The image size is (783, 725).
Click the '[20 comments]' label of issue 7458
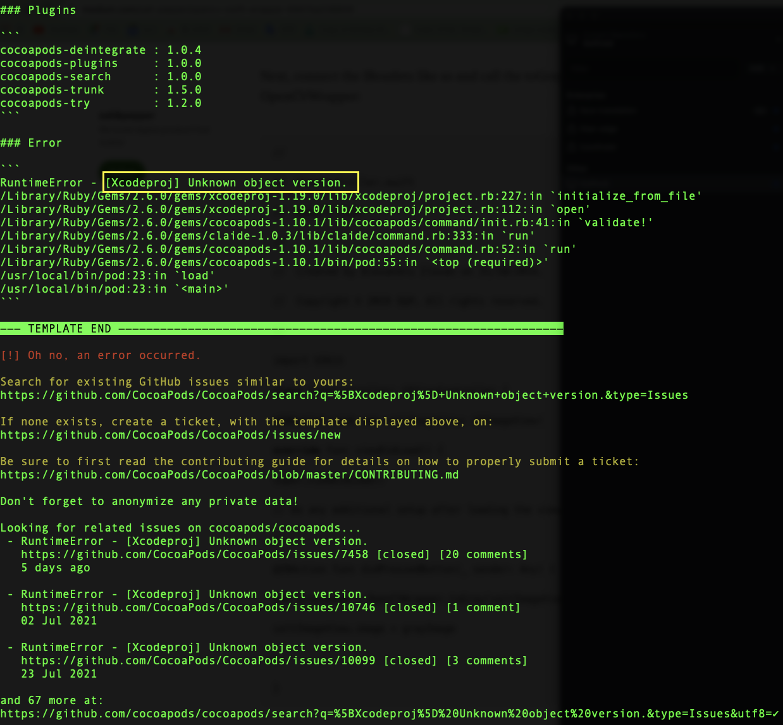483,554
